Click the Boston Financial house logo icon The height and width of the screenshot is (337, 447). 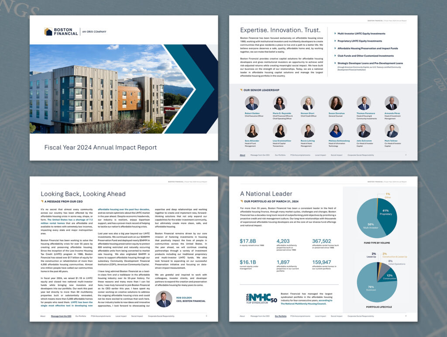tap(48, 31)
